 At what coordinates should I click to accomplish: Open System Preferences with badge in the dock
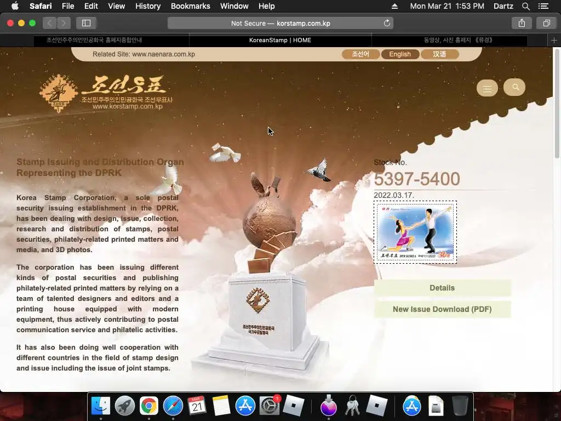[270, 406]
